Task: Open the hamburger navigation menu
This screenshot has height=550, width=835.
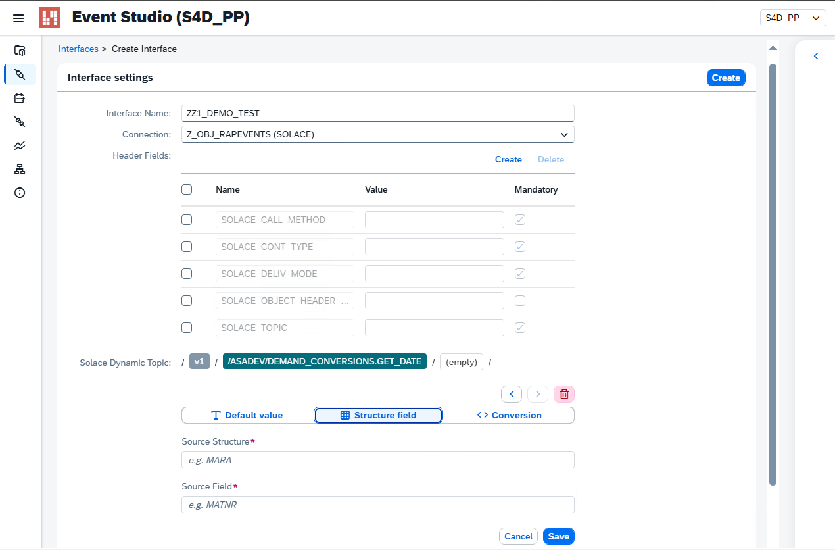Action: pos(18,18)
